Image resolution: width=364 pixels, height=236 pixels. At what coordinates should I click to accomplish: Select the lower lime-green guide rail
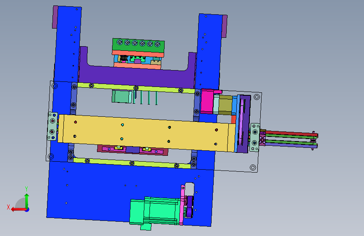[x=132, y=163]
